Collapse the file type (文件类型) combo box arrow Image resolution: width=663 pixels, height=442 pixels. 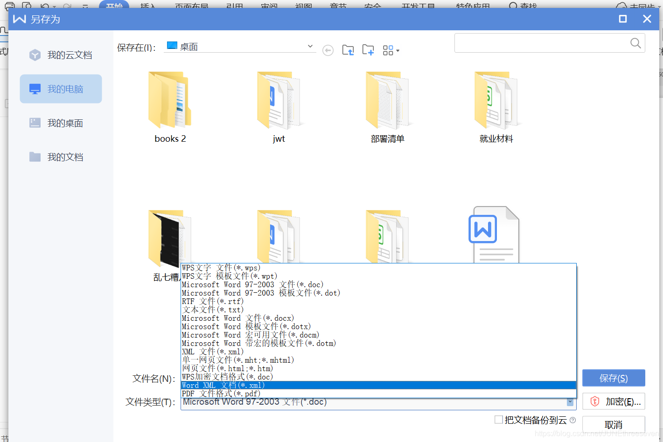coord(570,402)
